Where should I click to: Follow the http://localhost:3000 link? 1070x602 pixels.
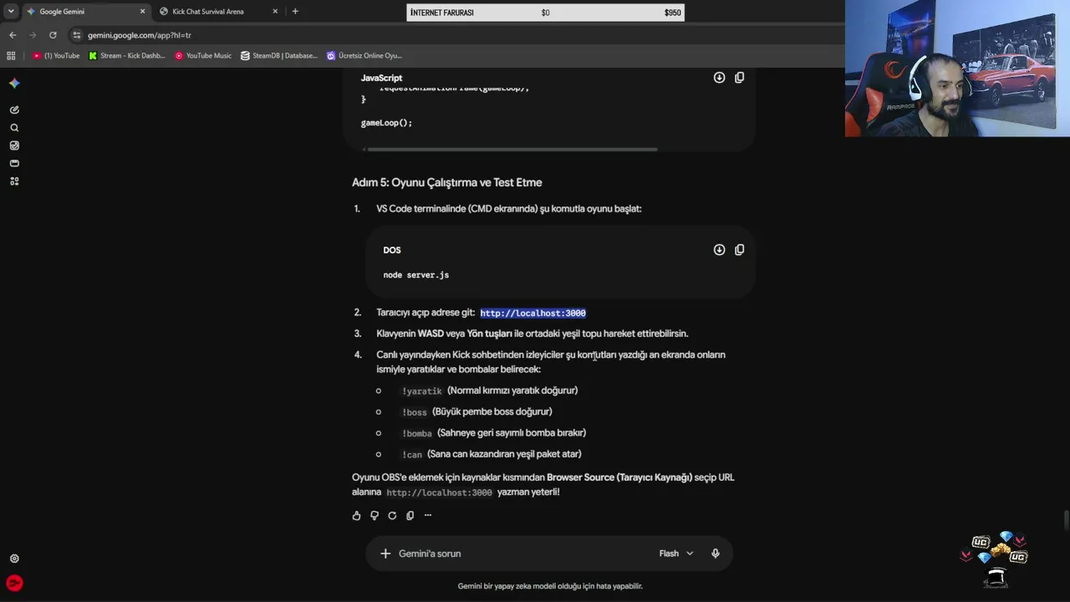532,313
